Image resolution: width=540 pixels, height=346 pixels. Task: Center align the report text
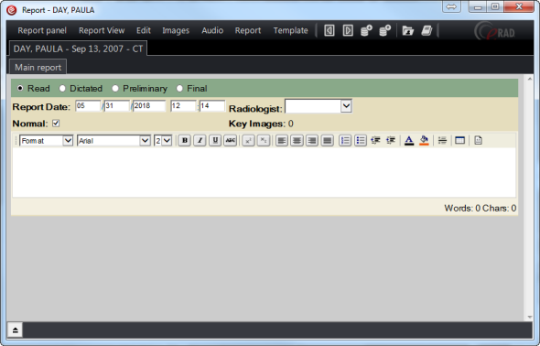click(297, 140)
